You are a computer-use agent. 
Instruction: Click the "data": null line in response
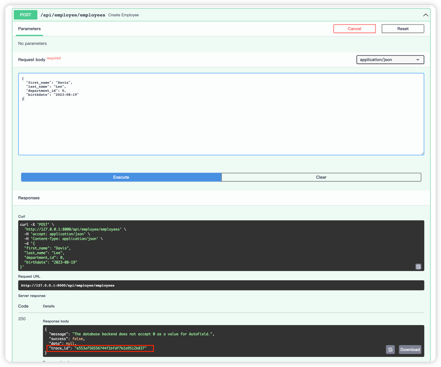click(x=63, y=343)
